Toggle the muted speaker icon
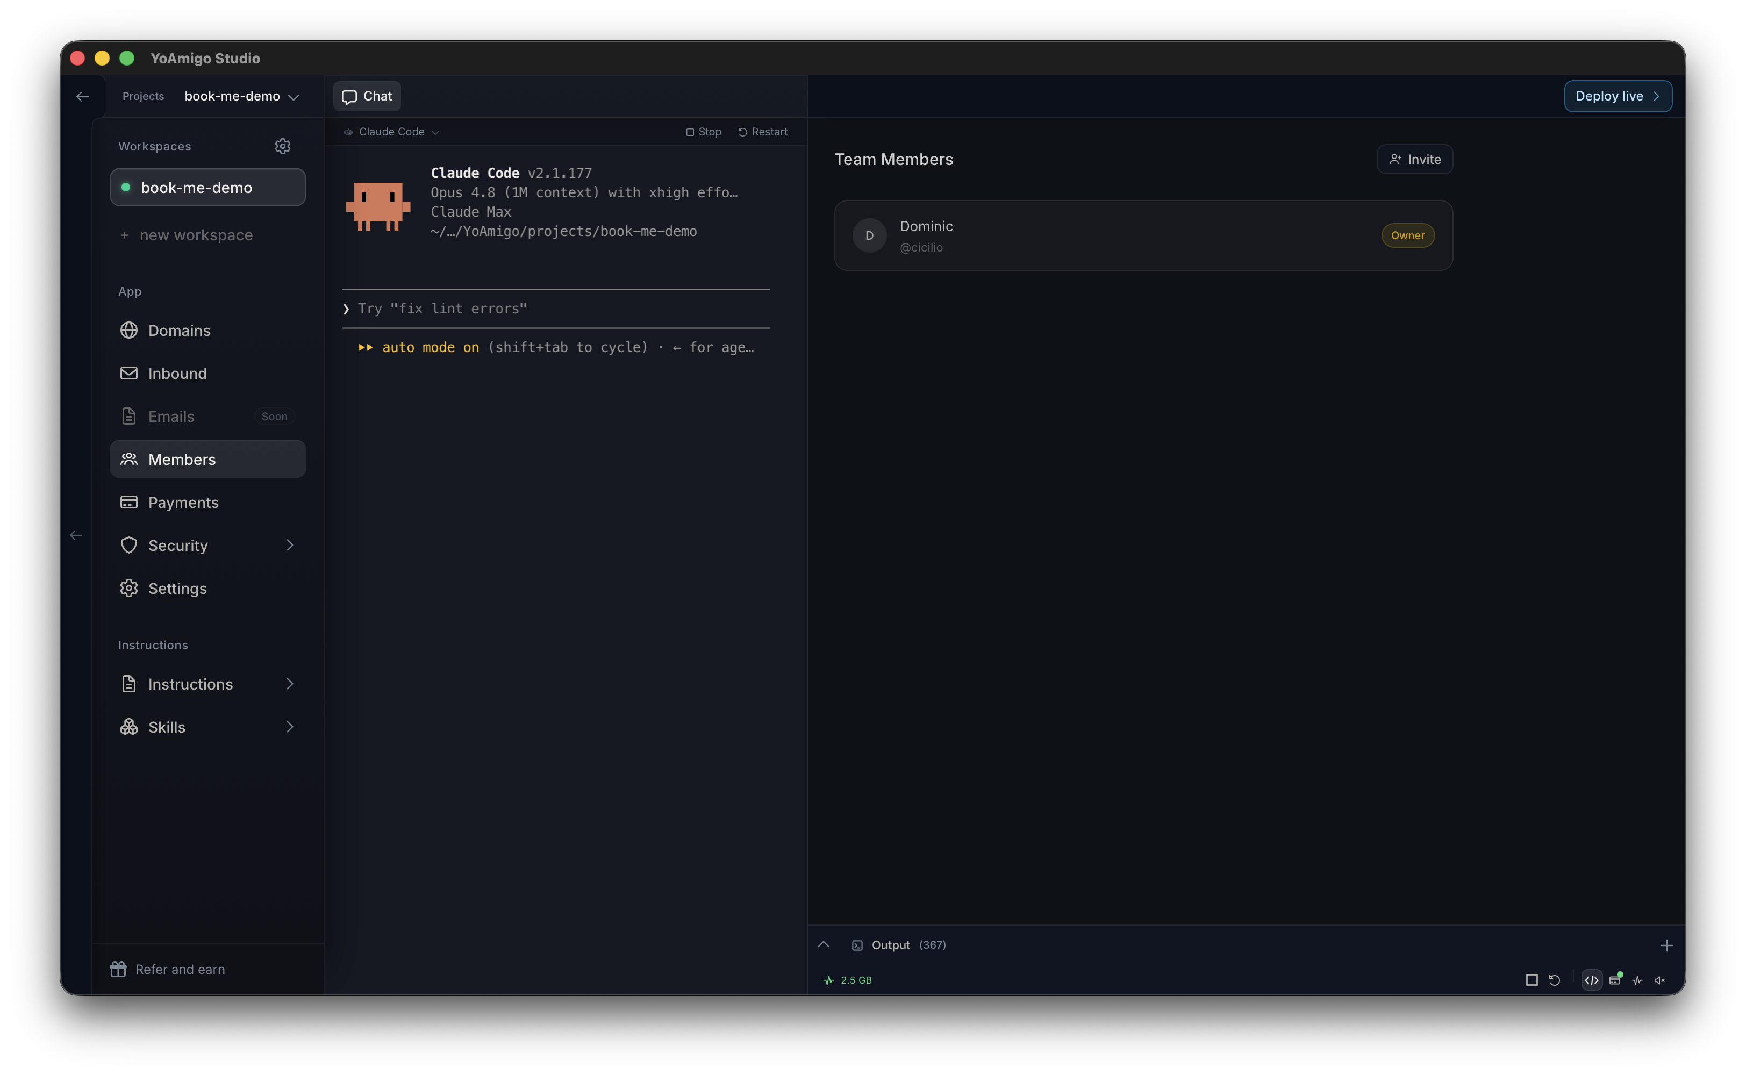Screen dimensions: 1746x1075 (1660, 980)
